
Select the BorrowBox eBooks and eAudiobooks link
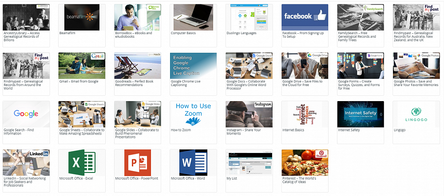click(133, 35)
